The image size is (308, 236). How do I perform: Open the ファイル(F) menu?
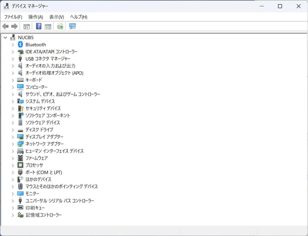point(13,17)
